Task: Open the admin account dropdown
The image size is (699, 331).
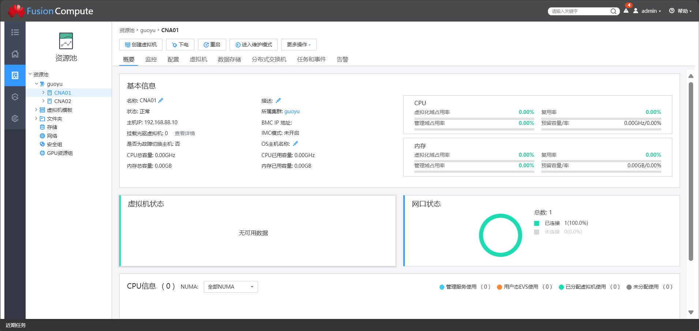Action: coord(651,11)
